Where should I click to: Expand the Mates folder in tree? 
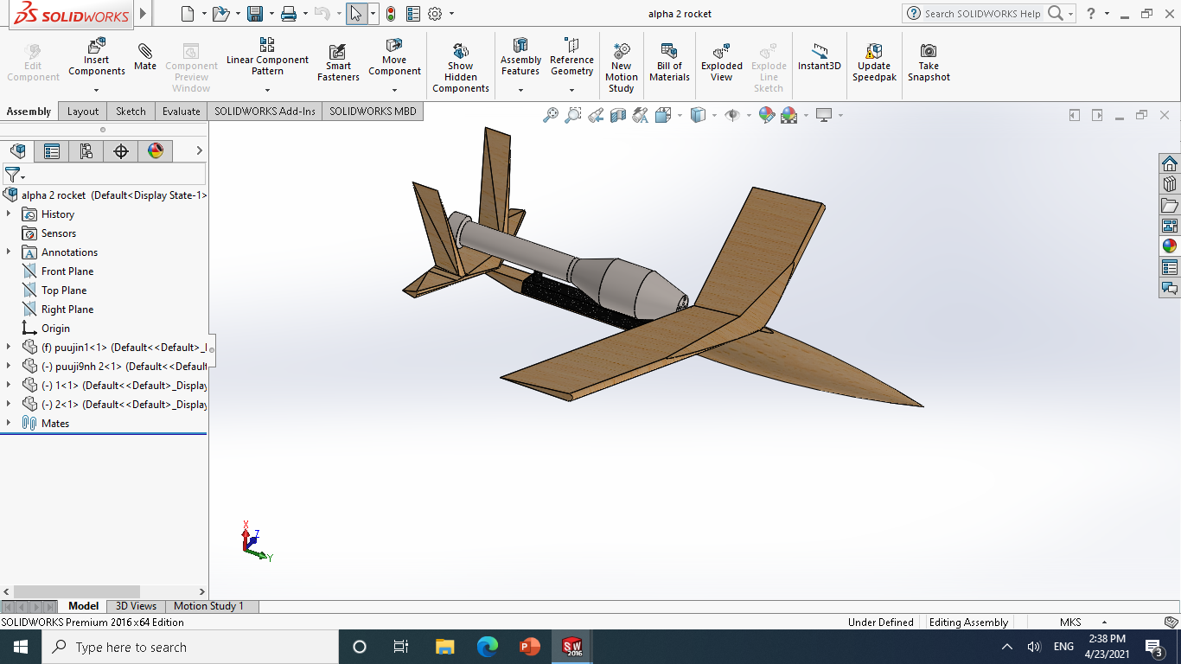click(x=9, y=423)
